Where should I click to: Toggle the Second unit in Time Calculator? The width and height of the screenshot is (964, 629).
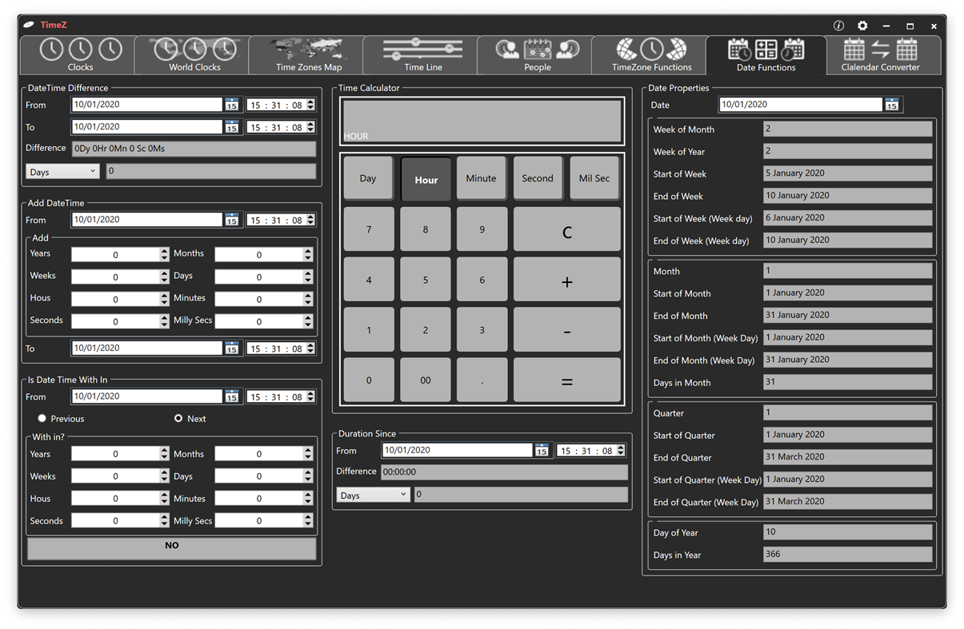(538, 178)
